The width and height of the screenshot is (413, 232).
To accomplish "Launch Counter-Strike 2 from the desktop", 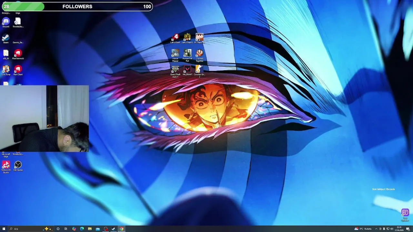I will pos(199,72).
